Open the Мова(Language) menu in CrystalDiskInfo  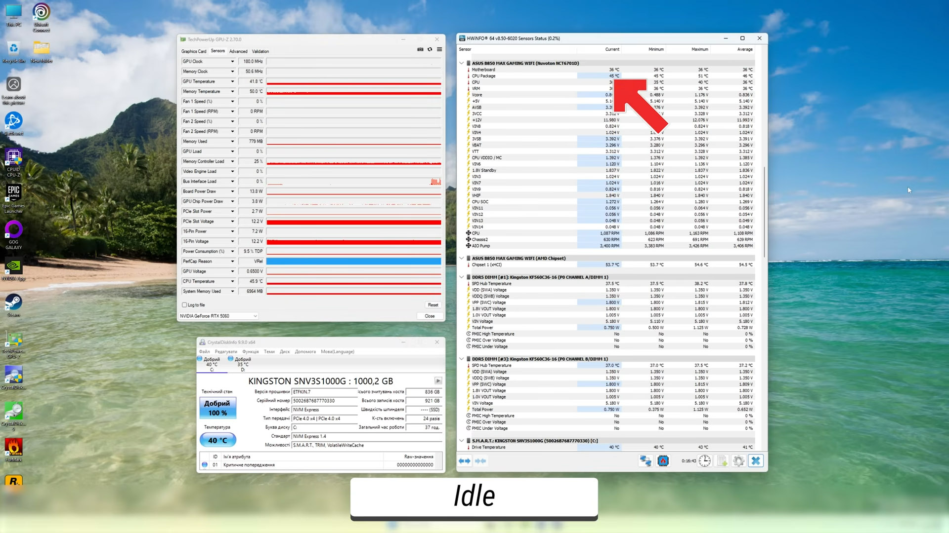(338, 352)
